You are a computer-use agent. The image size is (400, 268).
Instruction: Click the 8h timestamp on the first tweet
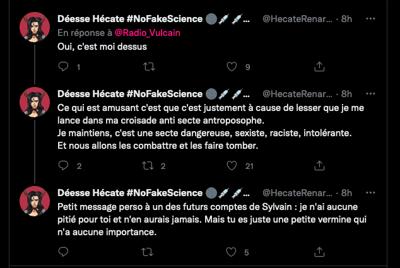coord(346,20)
